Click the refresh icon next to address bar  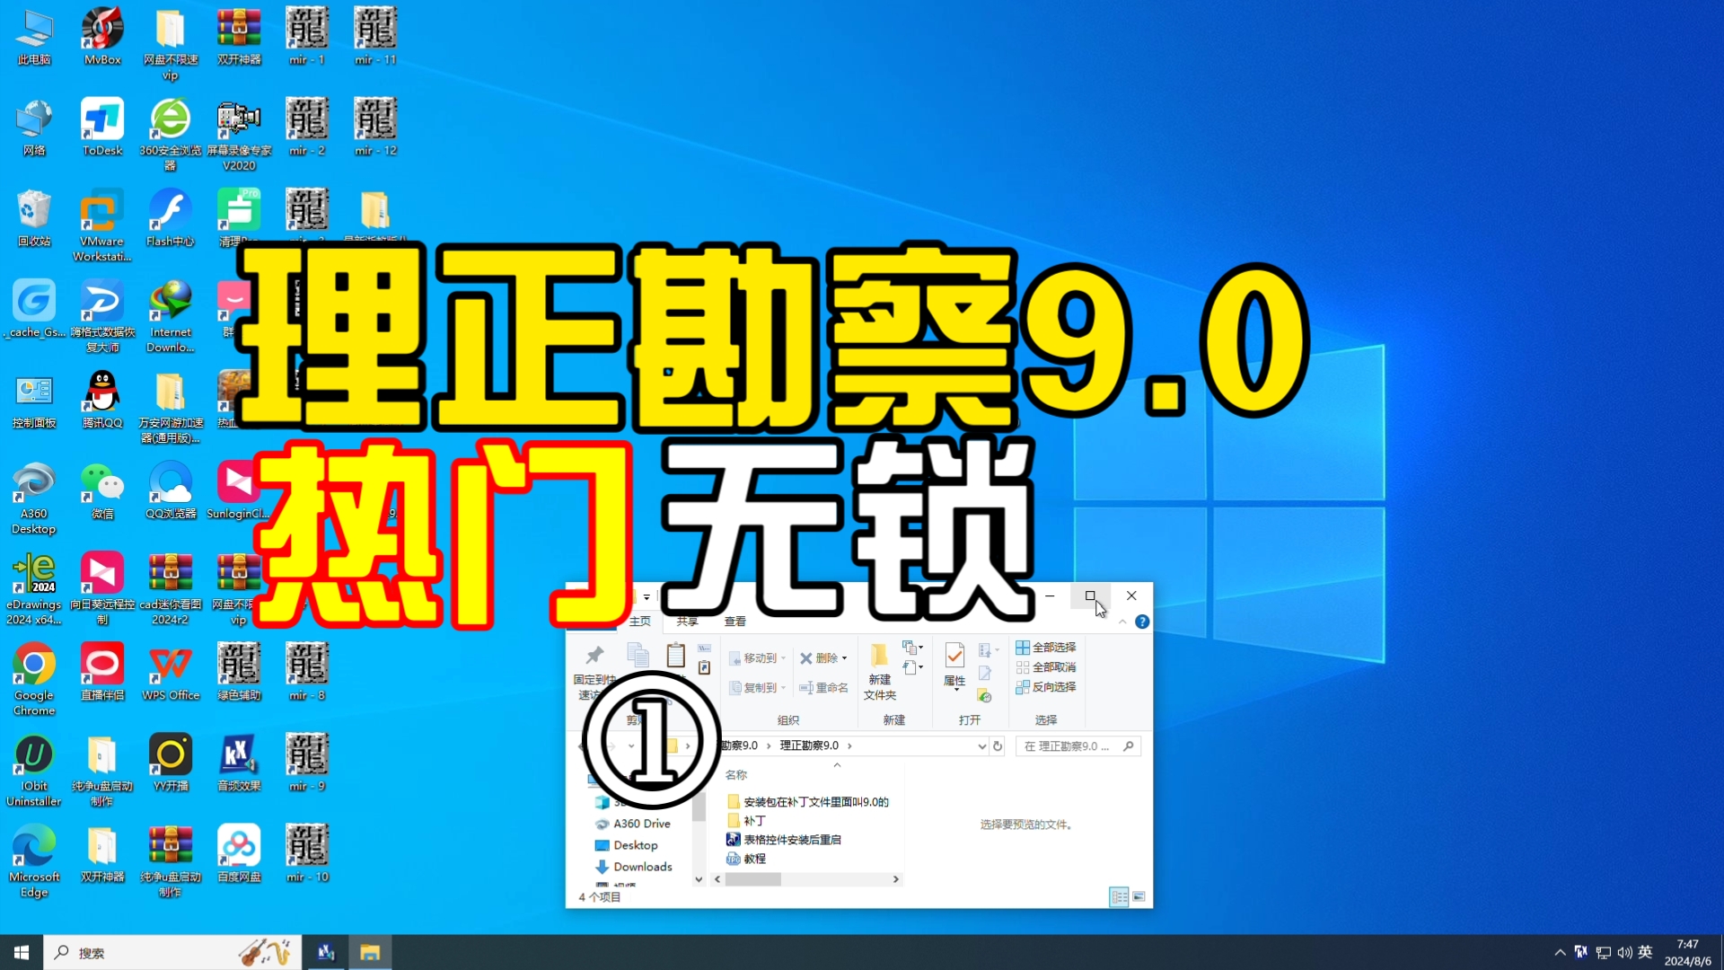coord(998,745)
